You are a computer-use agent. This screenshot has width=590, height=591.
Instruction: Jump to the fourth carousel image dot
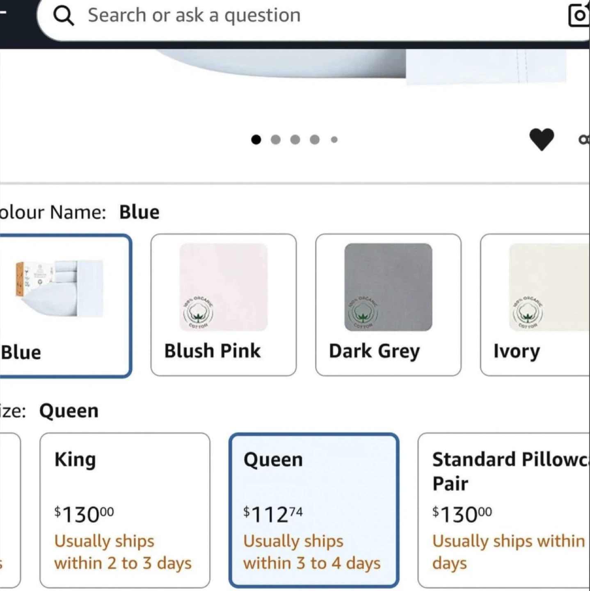coord(315,140)
